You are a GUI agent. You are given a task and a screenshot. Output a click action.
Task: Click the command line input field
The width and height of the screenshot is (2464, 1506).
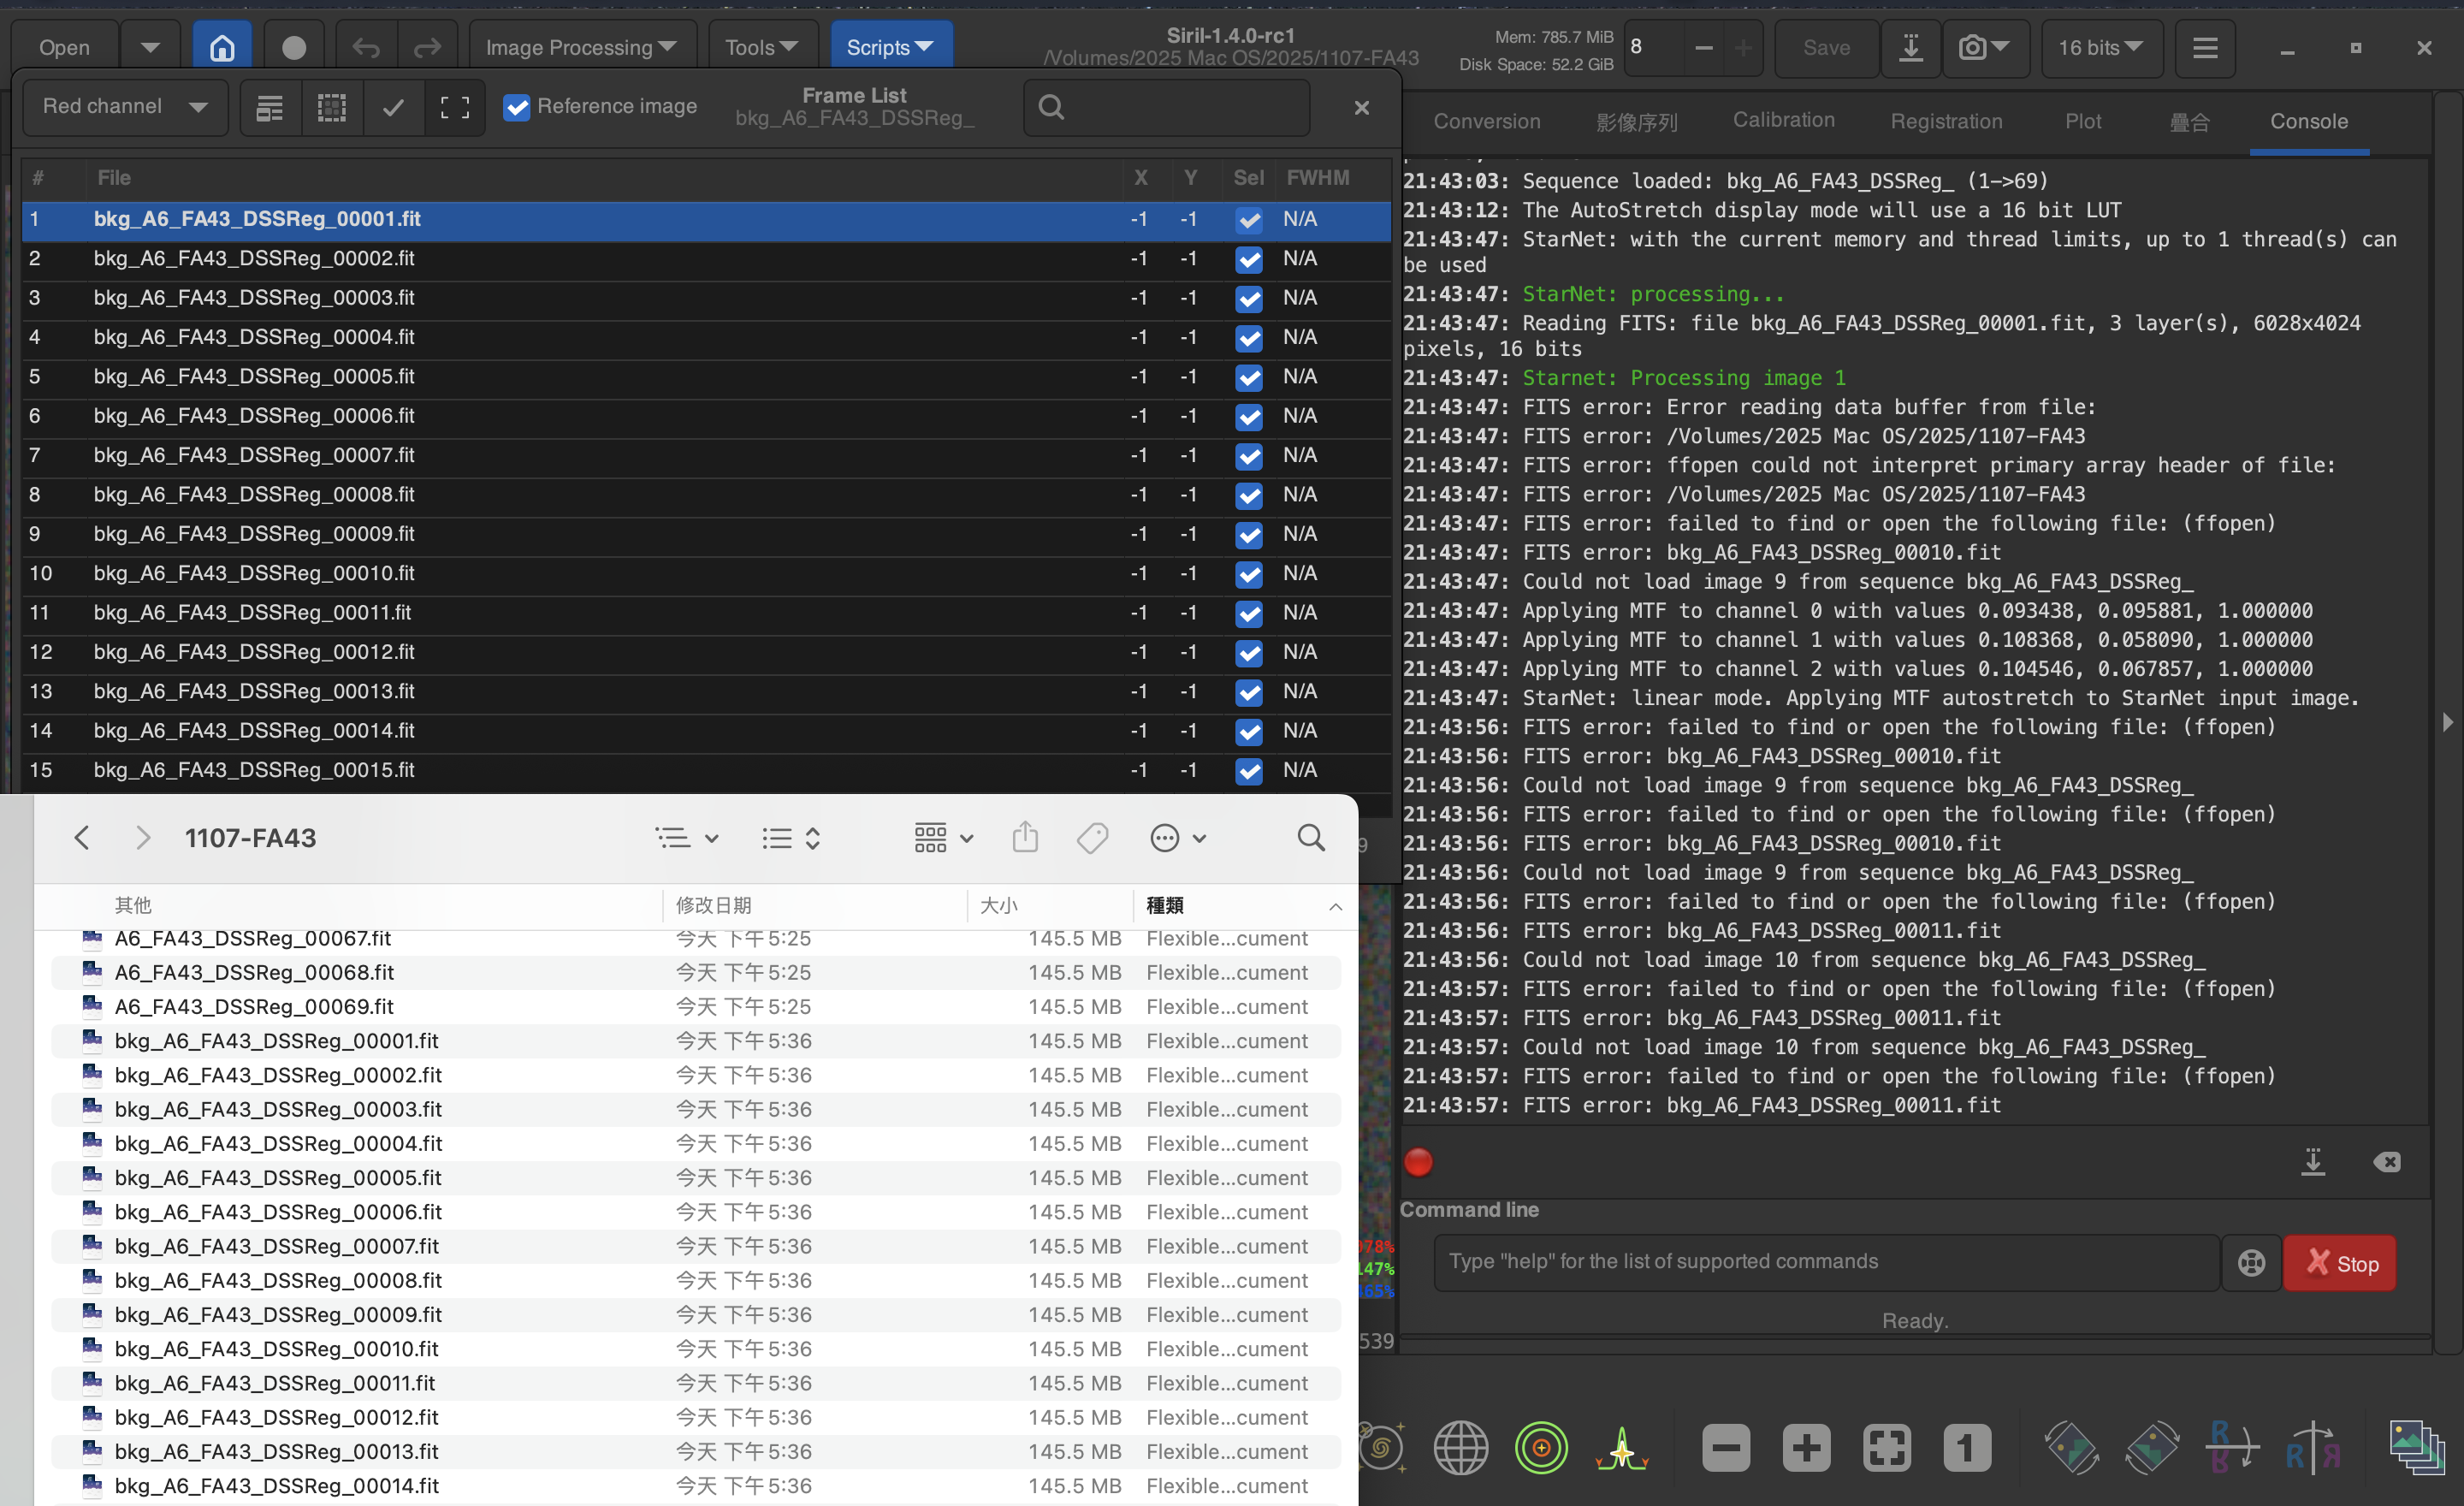[x=1825, y=1261]
